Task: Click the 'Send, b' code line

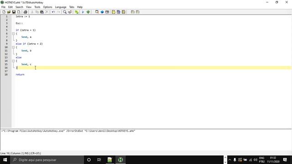Action: (26, 51)
